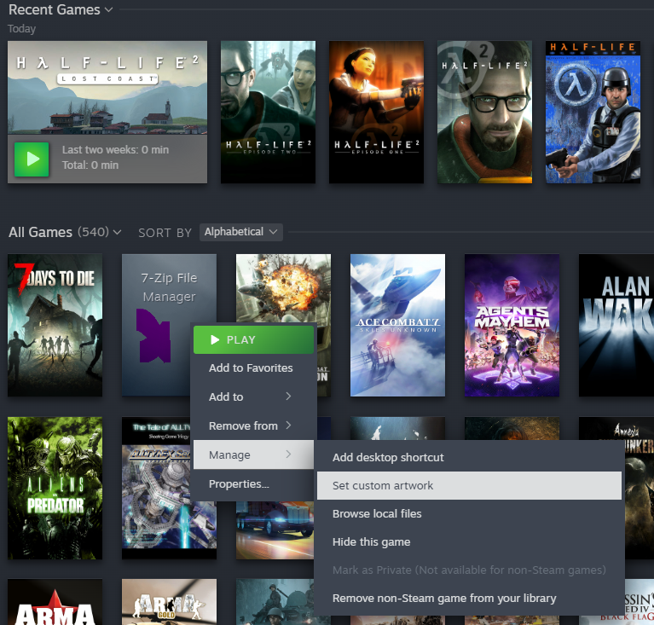The height and width of the screenshot is (625, 654).
Task: Click the Manage submenu arrow
Action: pos(288,454)
